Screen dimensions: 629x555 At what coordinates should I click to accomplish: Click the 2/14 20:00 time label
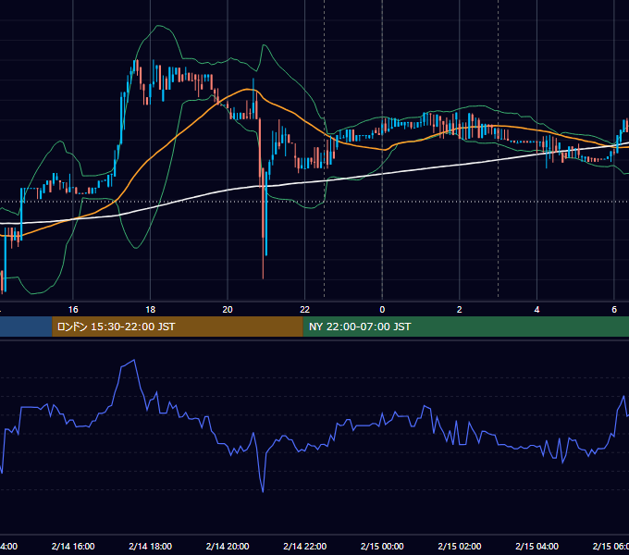[228, 546]
